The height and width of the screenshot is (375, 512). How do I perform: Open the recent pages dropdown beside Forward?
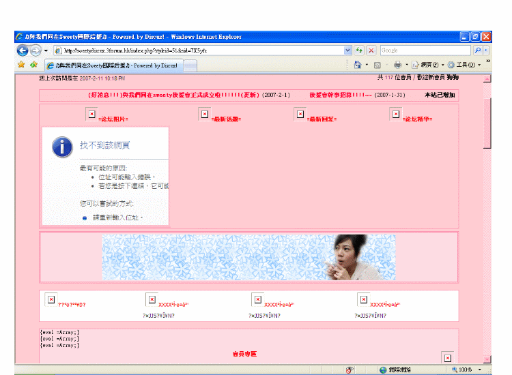pos(46,50)
